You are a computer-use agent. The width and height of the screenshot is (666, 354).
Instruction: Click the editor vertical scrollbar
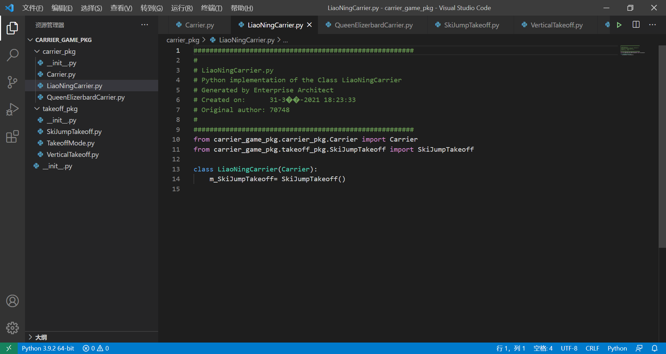(x=662, y=146)
